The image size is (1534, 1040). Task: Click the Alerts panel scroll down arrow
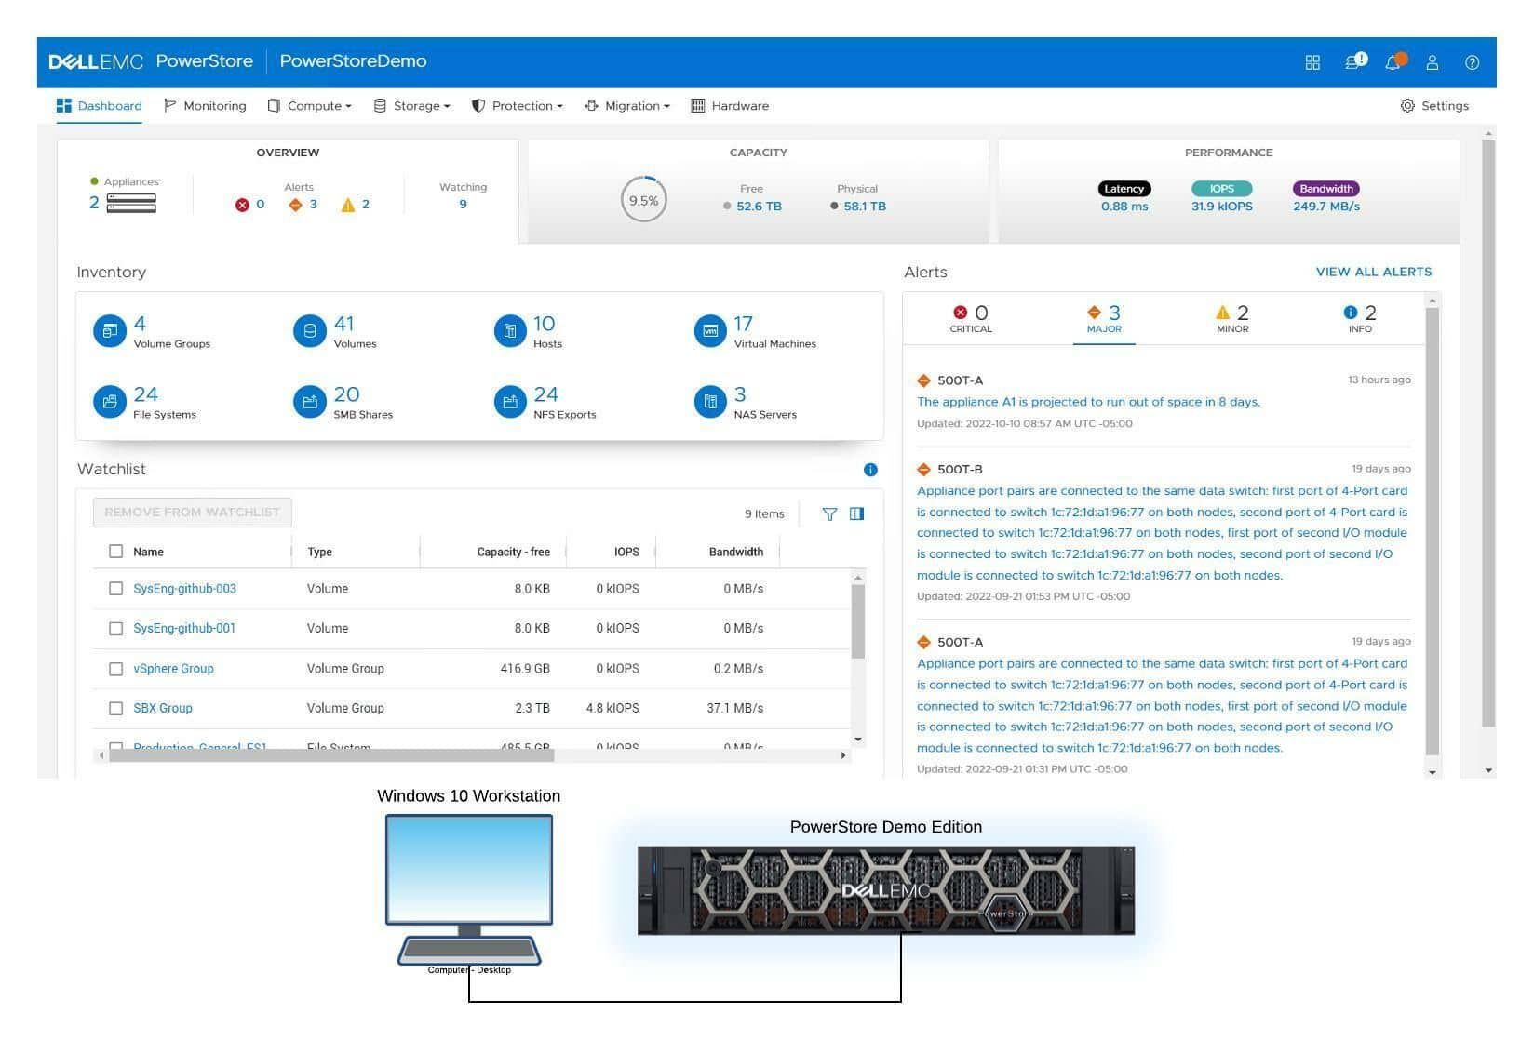click(1433, 772)
